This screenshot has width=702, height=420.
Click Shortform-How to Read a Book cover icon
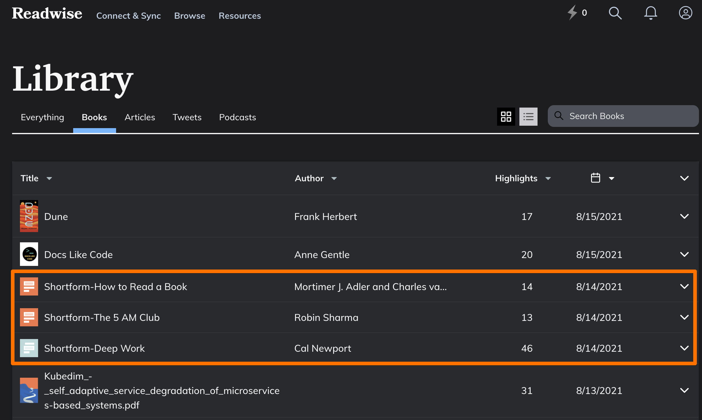pos(29,286)
